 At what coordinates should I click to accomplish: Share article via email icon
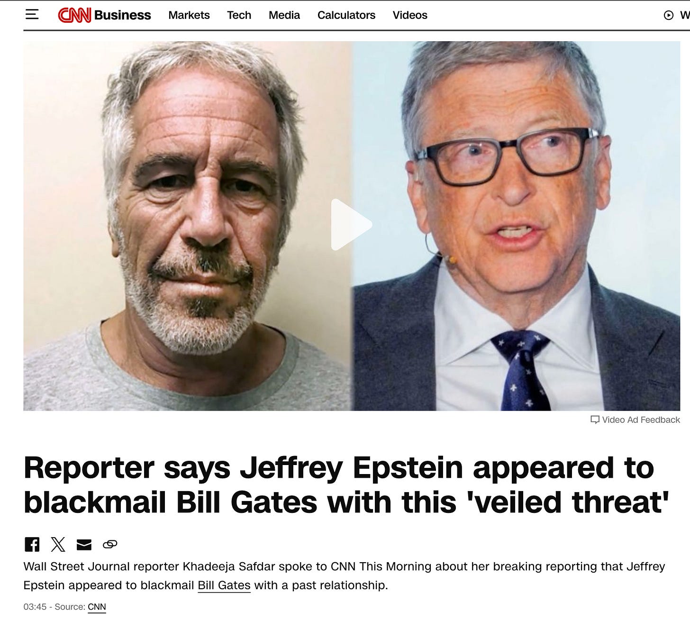(x=84, y=545)
